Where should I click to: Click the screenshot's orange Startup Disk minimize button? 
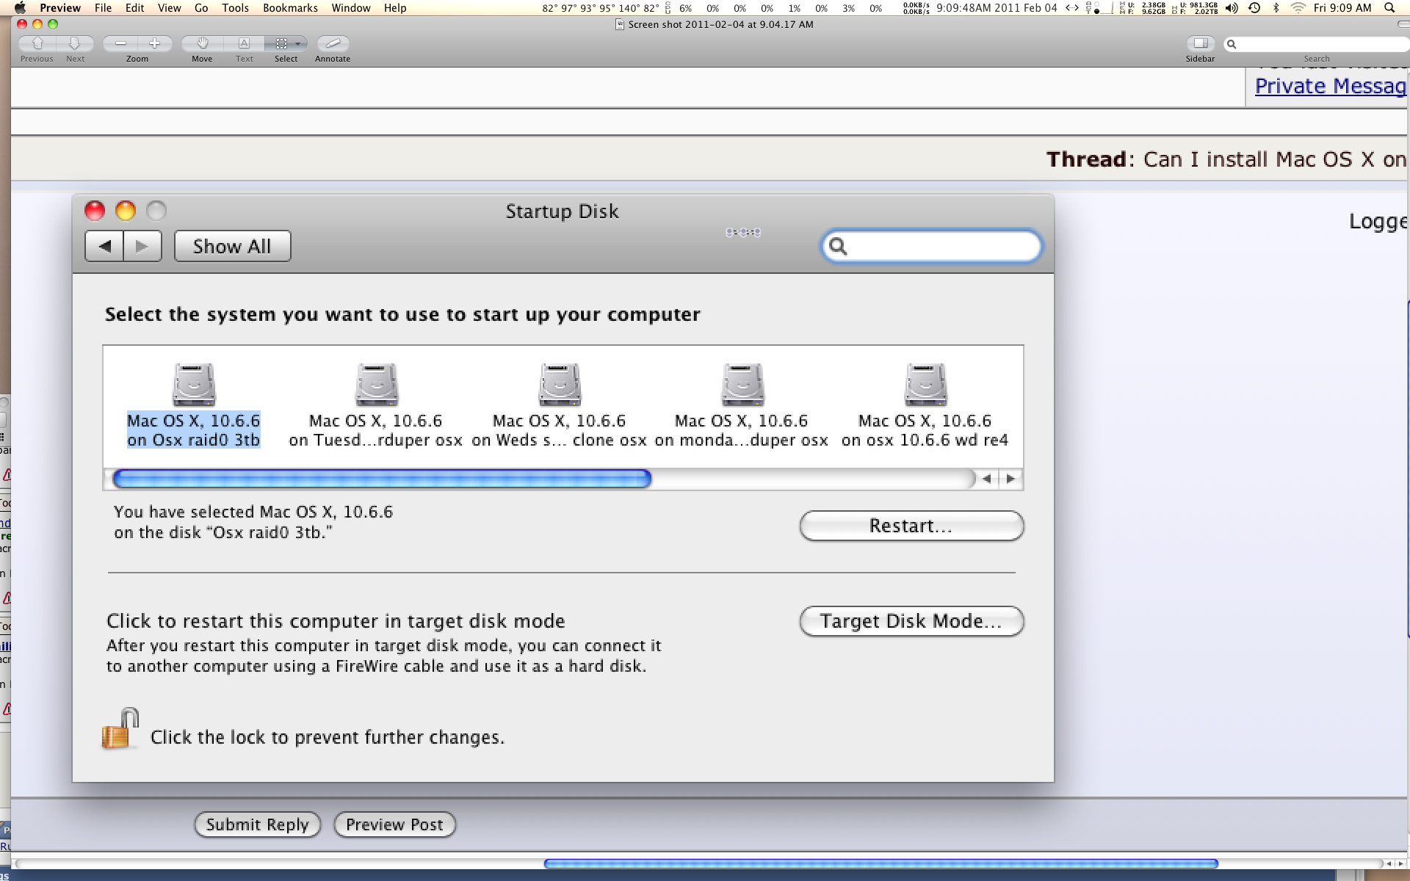point(126,211)
